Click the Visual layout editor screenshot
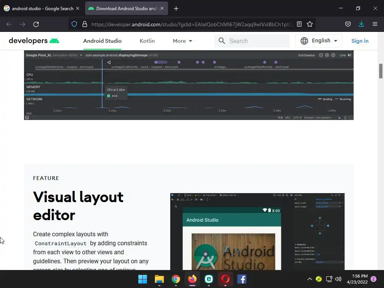The width and height of the screenshot is (384, 288). pyautogui.click(x=257, y=231)
